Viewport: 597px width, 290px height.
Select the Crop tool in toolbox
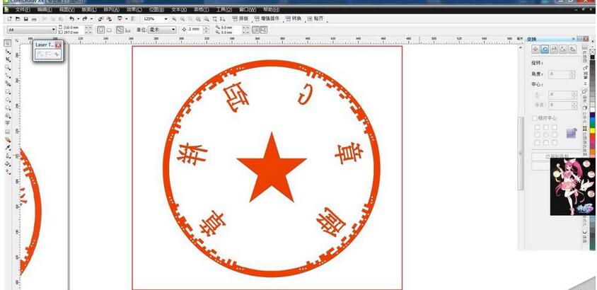(8, 59)
